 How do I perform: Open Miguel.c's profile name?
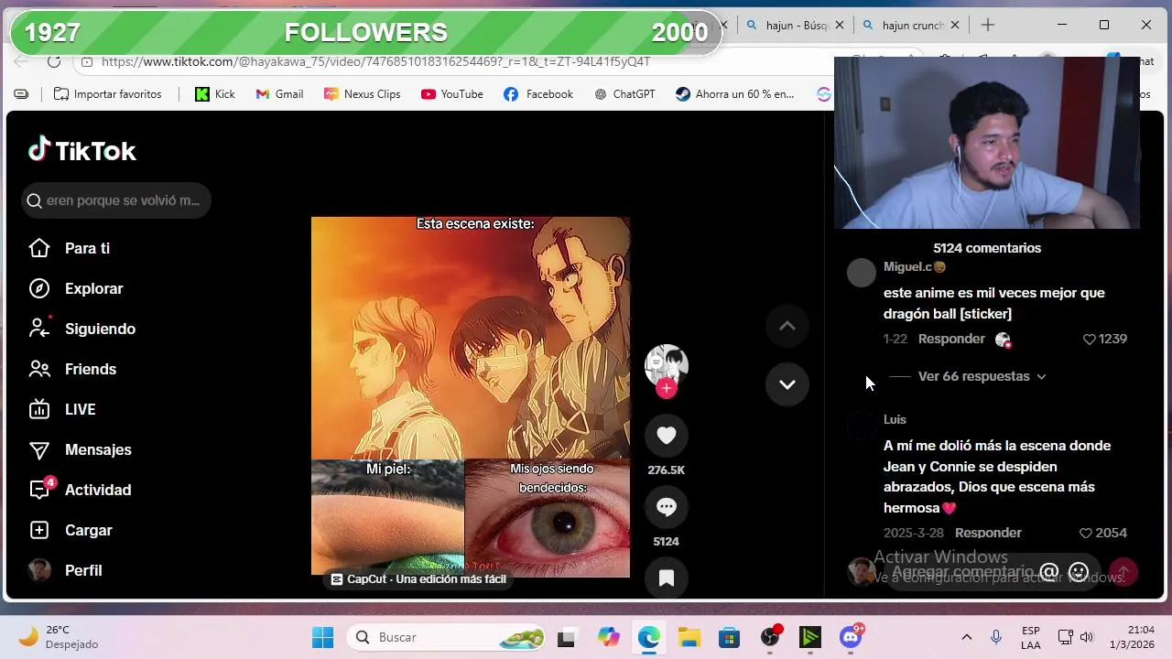tap(914, 267)
